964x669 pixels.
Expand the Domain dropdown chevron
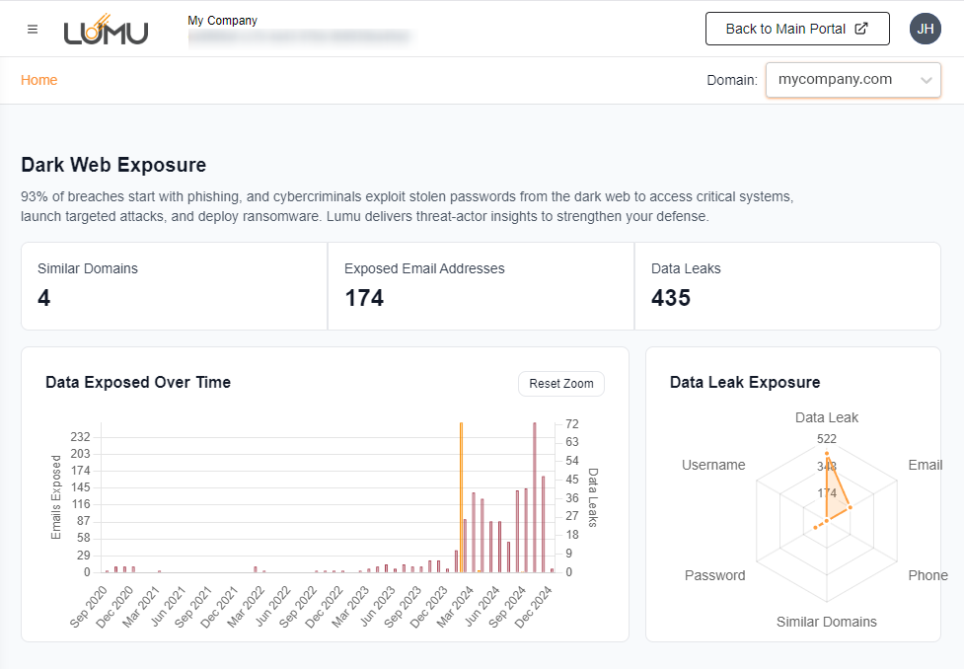point(926,81)
